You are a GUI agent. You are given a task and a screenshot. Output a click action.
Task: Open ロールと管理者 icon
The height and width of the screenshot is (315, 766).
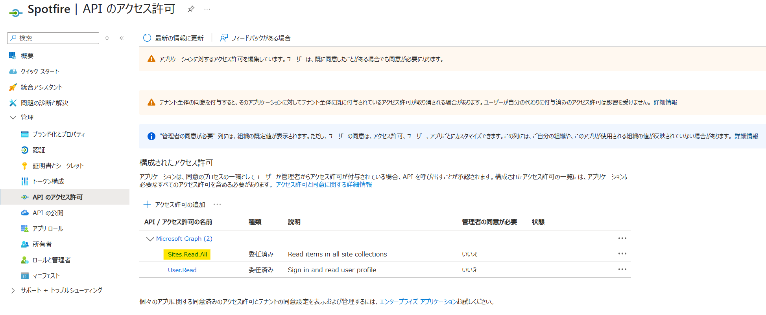coord(25,260)
